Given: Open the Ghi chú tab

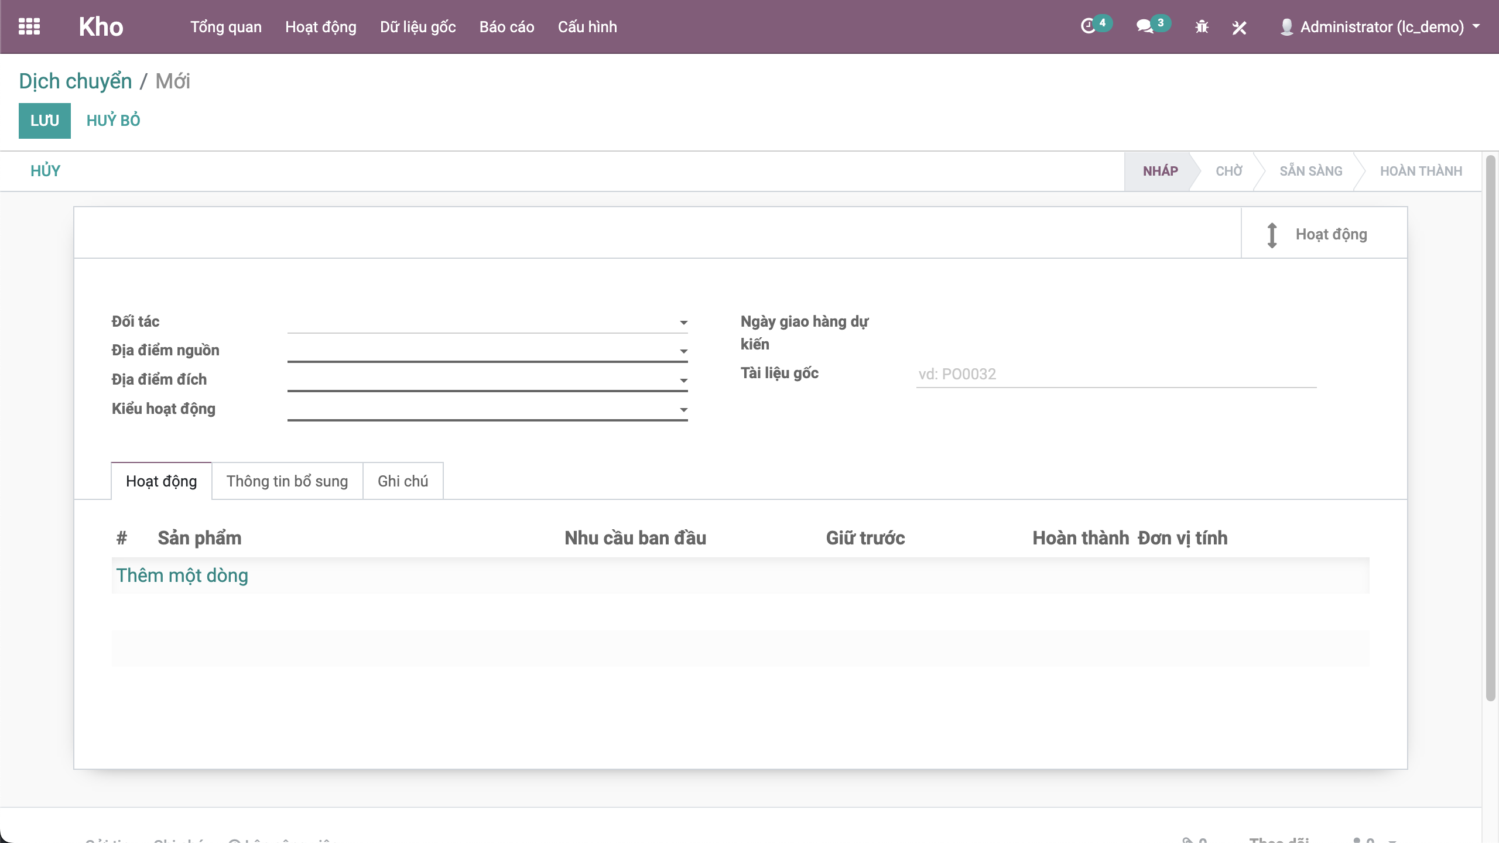Looking at the screenshot, I should (403, 481).
